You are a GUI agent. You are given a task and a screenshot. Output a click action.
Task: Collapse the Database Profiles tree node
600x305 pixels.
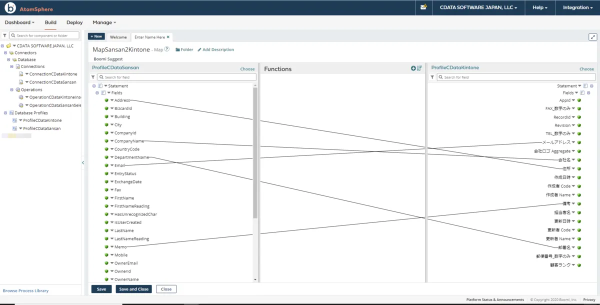[5, 113]
